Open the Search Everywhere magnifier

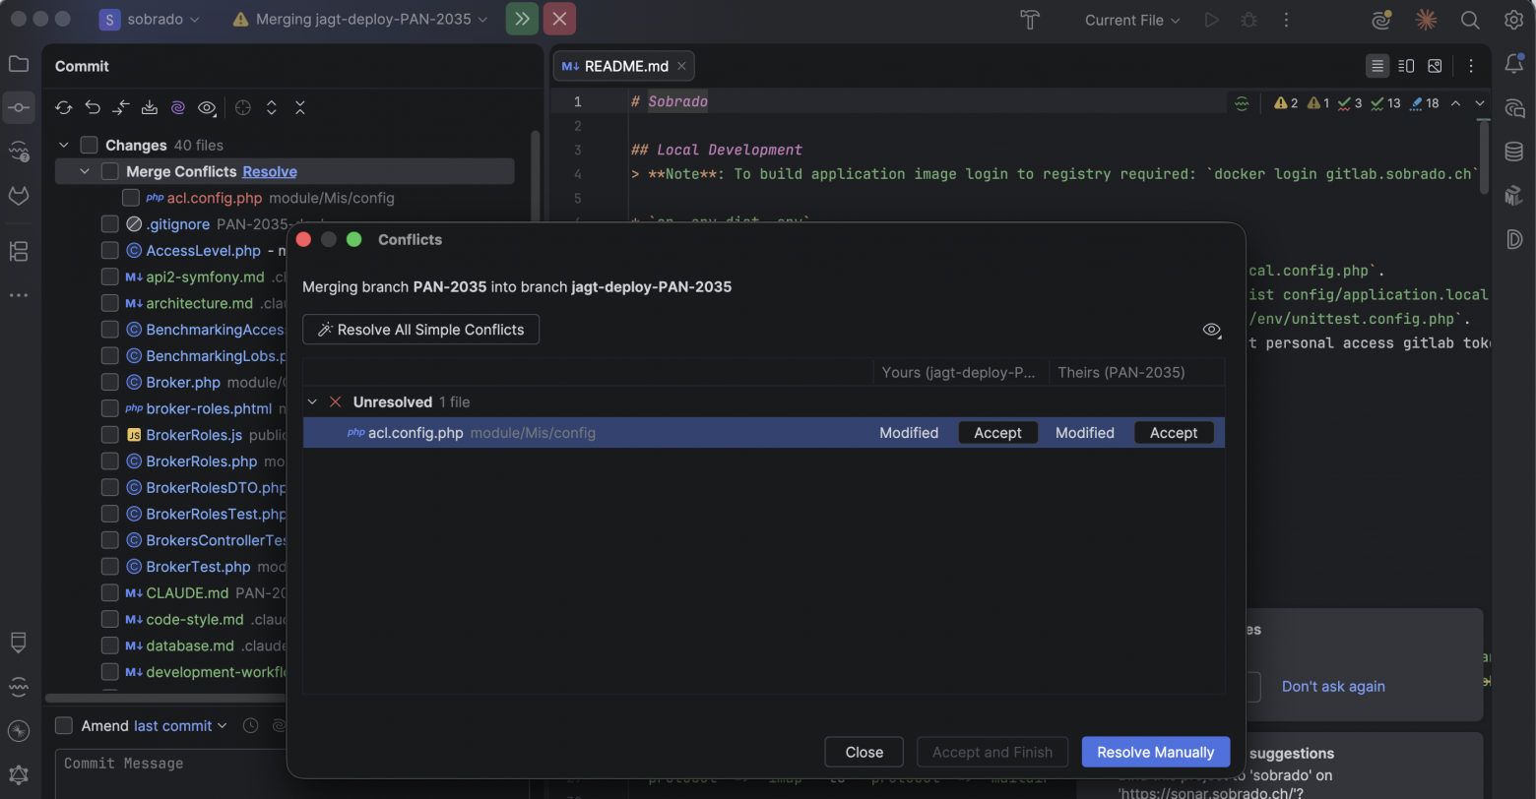point(1470,20)
